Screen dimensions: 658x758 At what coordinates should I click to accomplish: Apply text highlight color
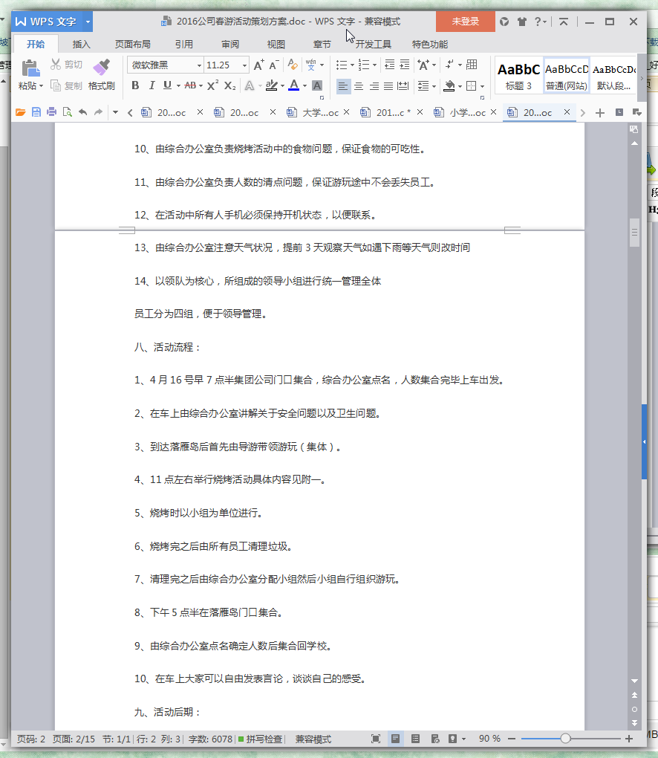tap(272, 85)
